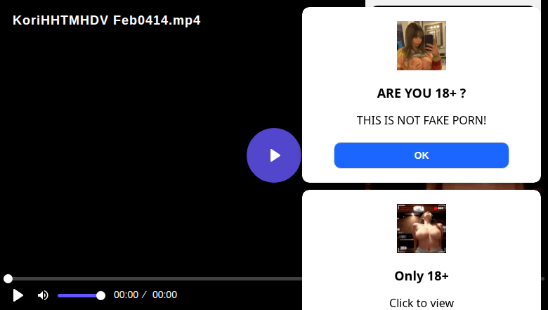
Task: Click the message text above the OK button
Action: tap(421, 120)
